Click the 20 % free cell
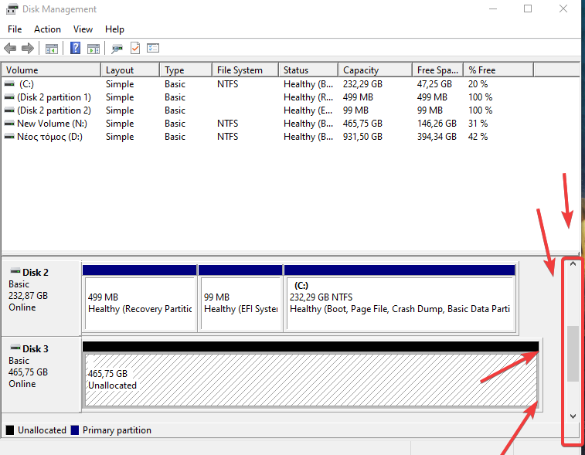585x455 pixels. (478, 84)
